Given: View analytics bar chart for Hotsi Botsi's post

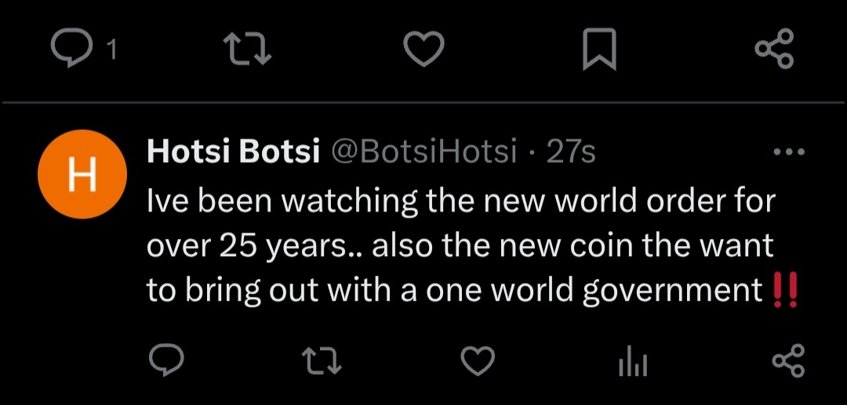Looking at the screenshot, I should point(633,362).
